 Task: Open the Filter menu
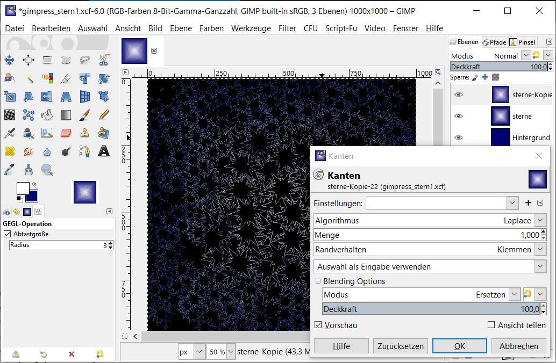[x=287, y=28]
